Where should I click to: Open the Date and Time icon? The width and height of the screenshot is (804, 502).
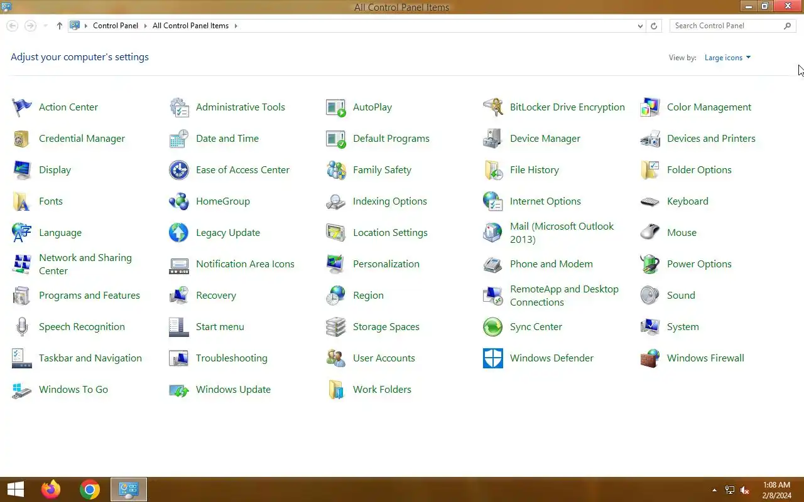[x=179, y=139]
